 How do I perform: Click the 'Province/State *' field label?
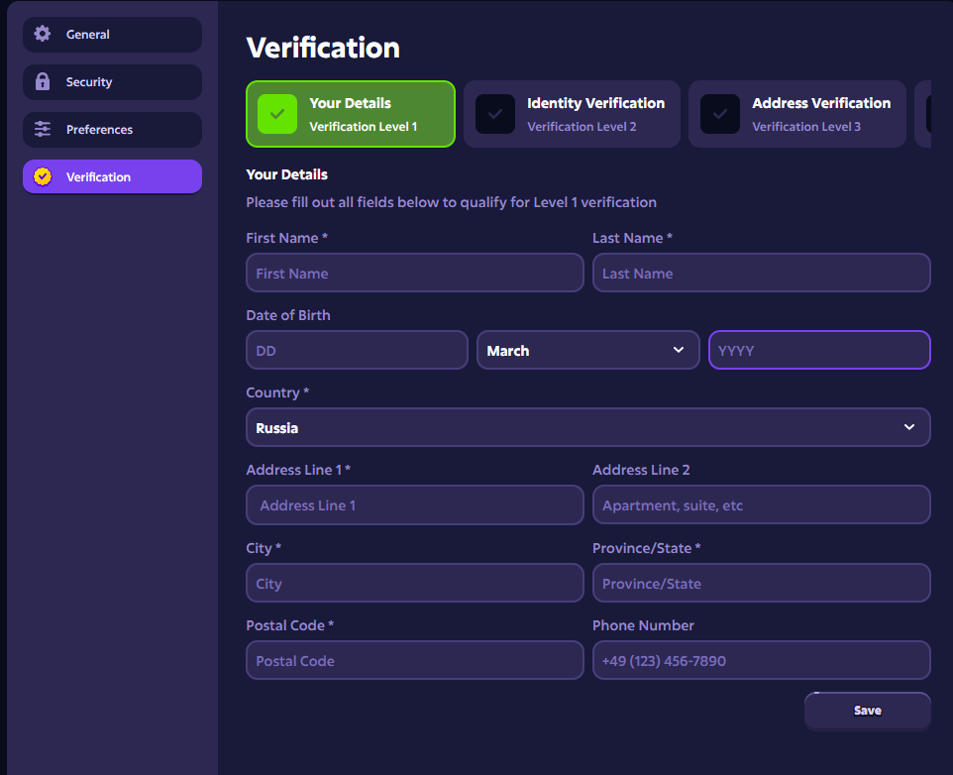[x=647, y=548]
